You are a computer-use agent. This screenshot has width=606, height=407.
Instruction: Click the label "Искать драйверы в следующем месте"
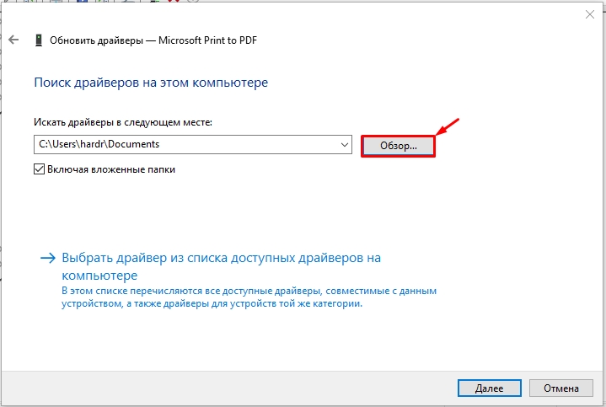(123, 123)
